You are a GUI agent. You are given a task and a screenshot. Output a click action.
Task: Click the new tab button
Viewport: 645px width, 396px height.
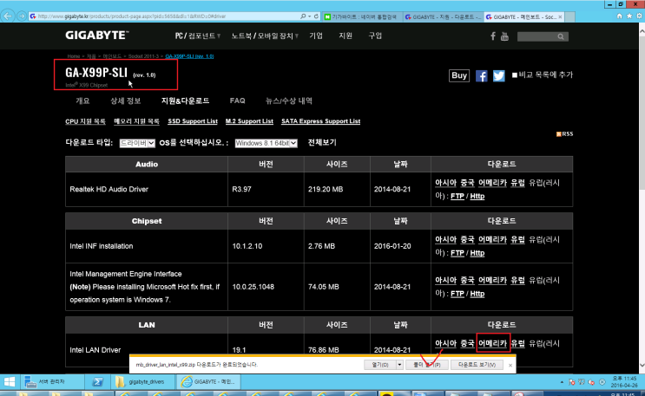(569, 16)
